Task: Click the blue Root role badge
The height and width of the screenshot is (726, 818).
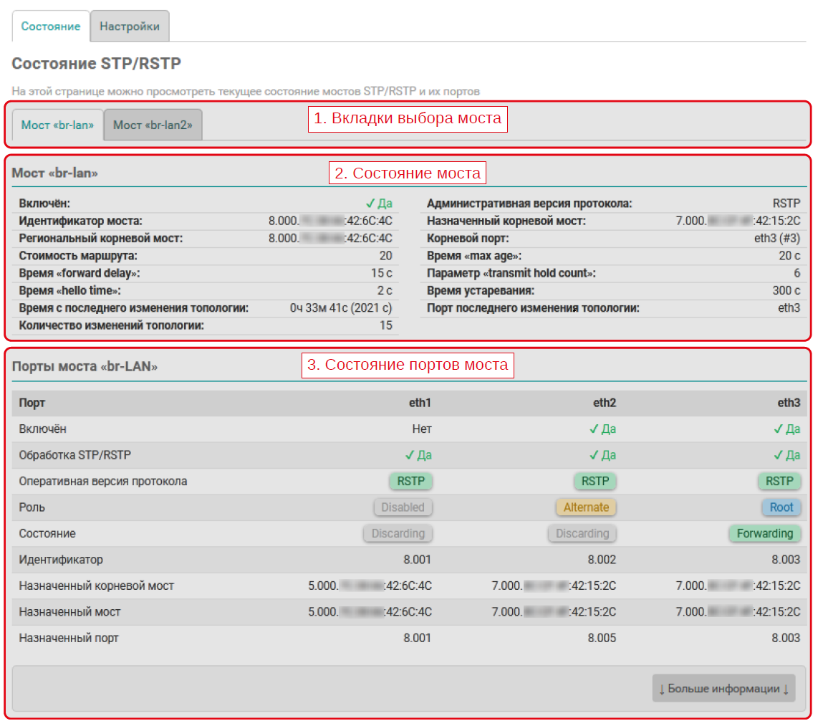Action: click(x=781, y=507)
